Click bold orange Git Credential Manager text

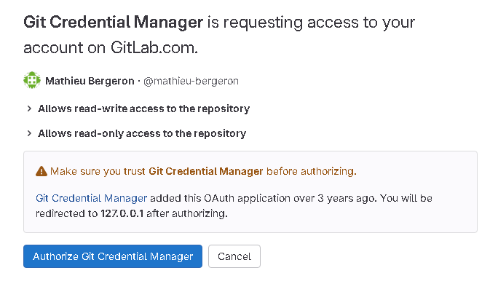(206, 171)
